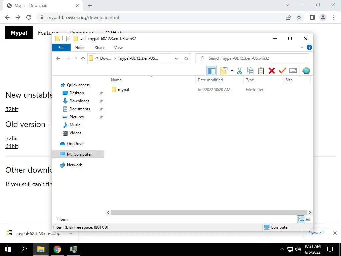
Task: Open OneDrive in navigation pane
Action: (75, 144)
